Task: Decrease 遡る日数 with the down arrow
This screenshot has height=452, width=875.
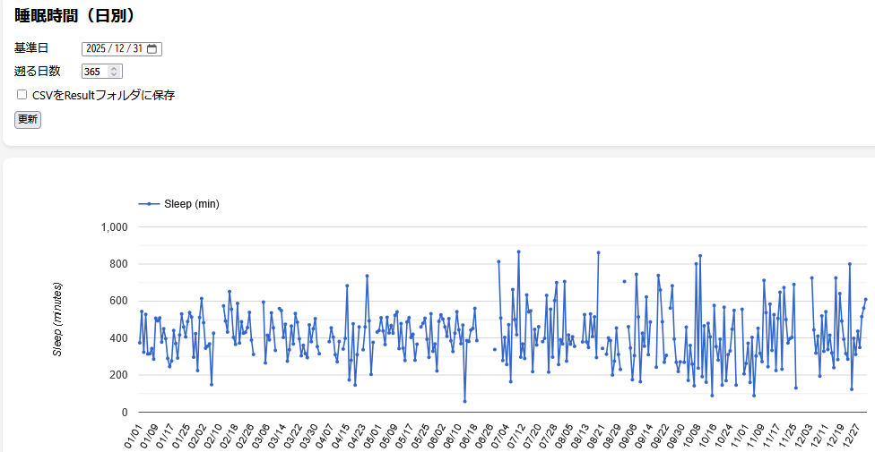Action: 113,74
